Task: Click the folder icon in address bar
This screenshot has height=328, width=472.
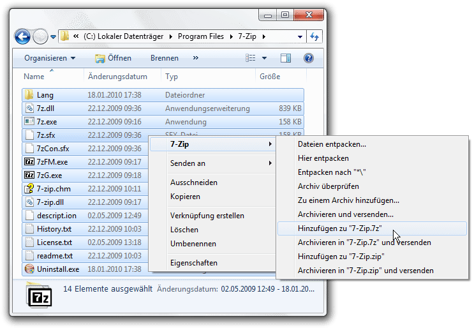Action: click(x=64, y=36)
